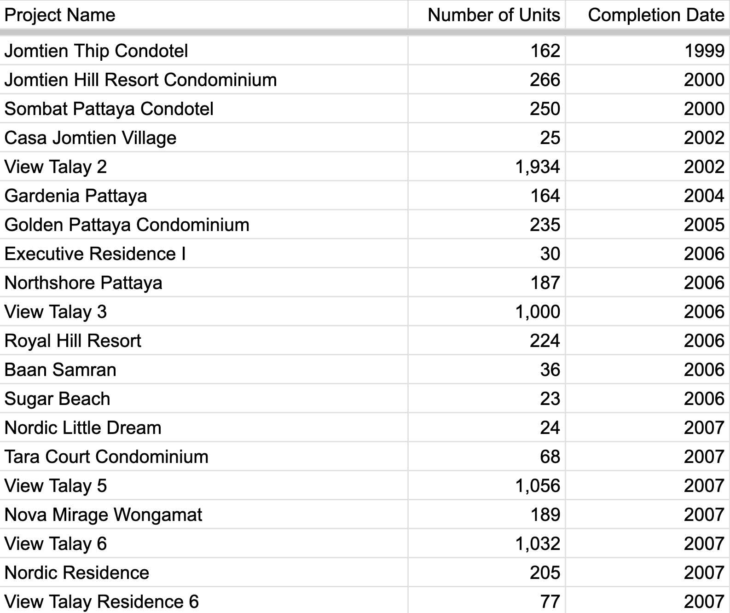This screenshot has width=730, height=613.
Task: Click the Nordic Residence cell
Action: point(203,573)
